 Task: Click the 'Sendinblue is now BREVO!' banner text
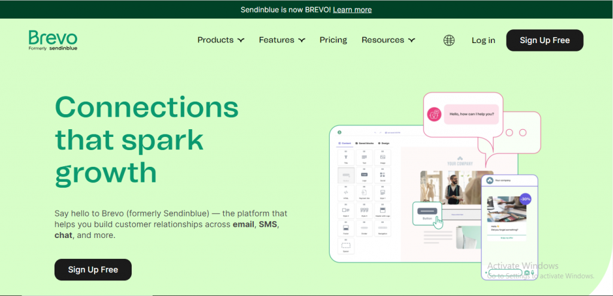pos(286,10)
